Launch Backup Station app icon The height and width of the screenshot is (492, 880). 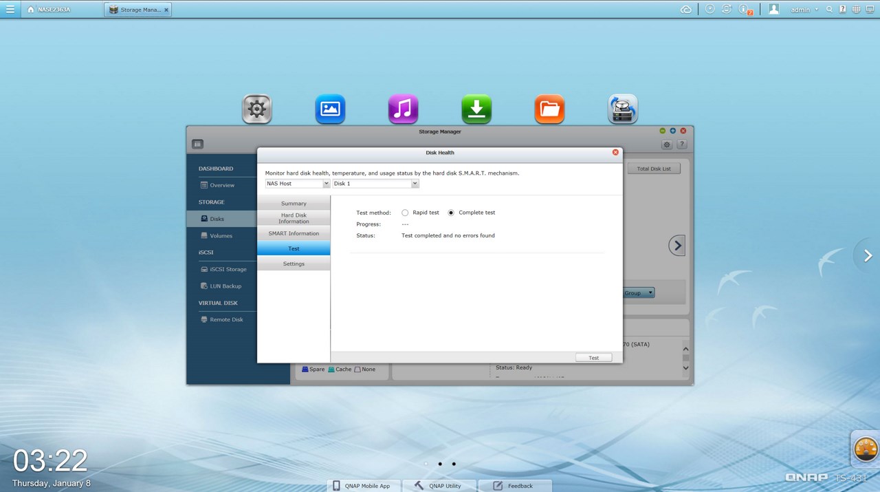[x=623, y=109]
